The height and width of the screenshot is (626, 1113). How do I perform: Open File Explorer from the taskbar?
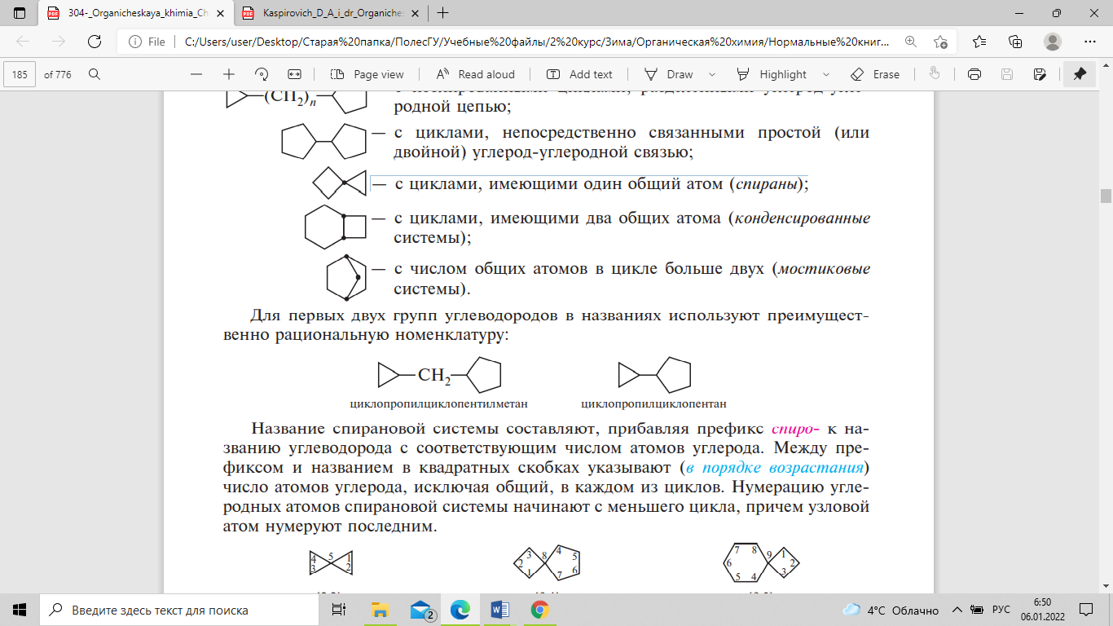[x=380, y=610]
